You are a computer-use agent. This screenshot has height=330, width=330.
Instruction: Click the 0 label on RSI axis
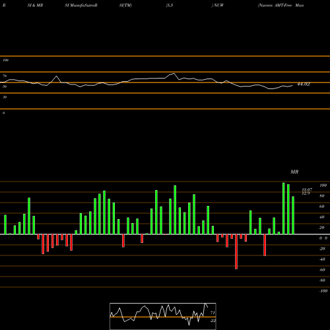(3, 113)
